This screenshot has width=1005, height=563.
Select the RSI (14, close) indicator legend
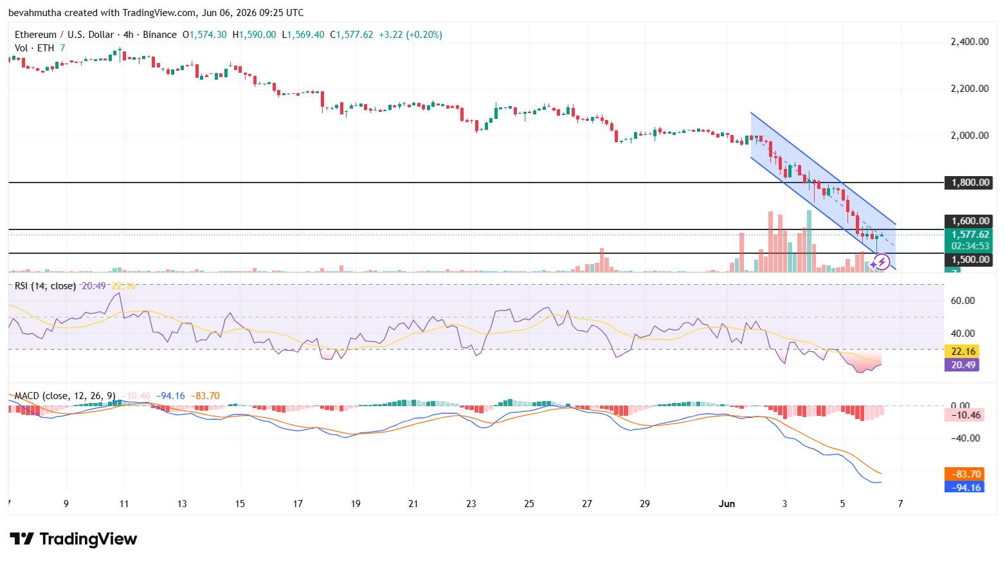point(45,285)
